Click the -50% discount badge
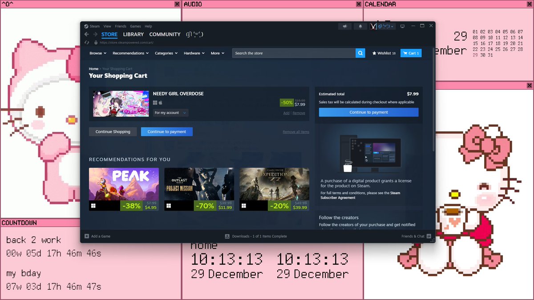The height and width of the screenshot is (300, 534). click(287, 103)
